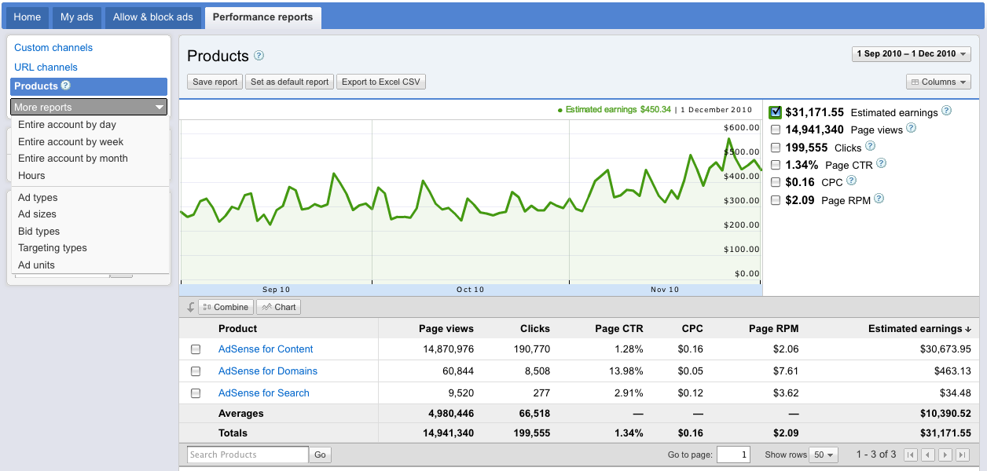Sort table by Page views header
Image resolution: width=987 pixels, height=471 pixels.
446,329
